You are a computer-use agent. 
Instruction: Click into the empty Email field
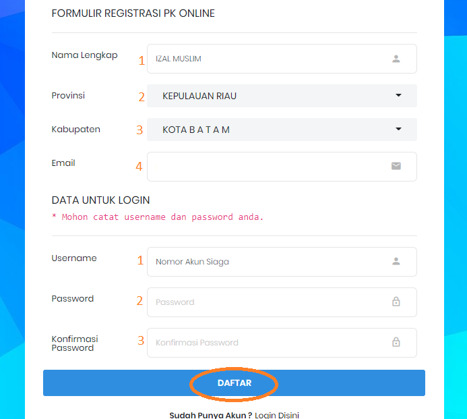[x=270, y=167]
